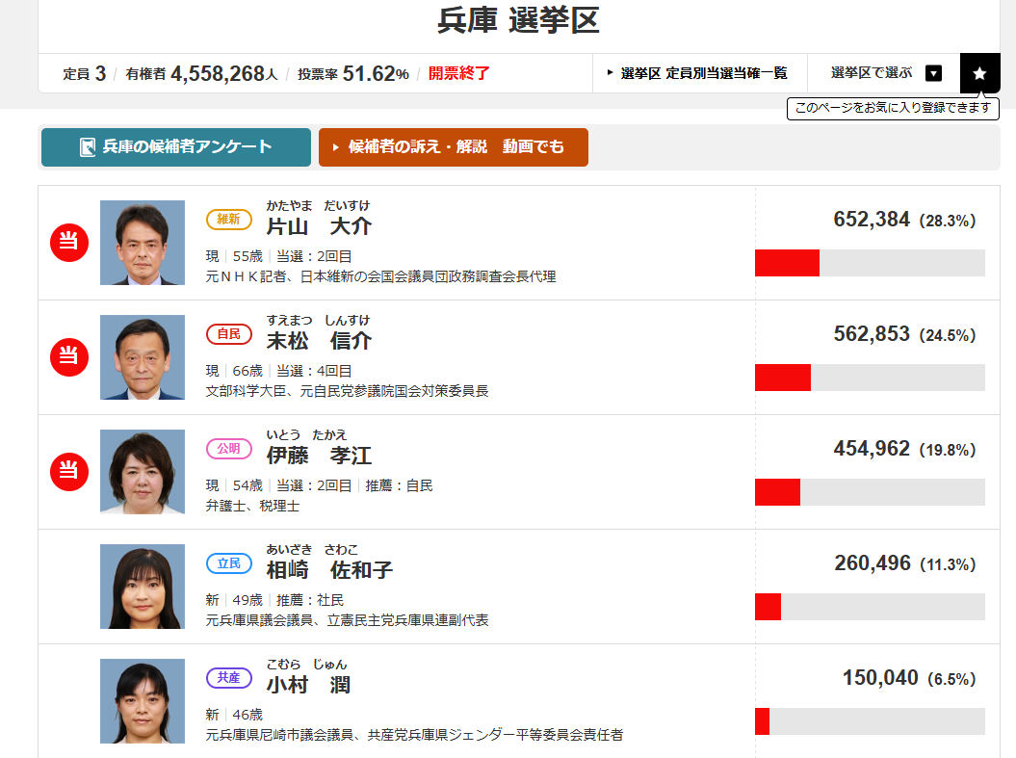Click the red 当 mark beside 伊藤孝江
This screenshot has width=1016, height=758.
coord(69,472)
